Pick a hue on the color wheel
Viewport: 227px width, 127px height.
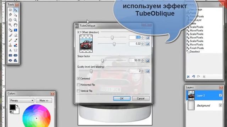(x=37, y=119)
